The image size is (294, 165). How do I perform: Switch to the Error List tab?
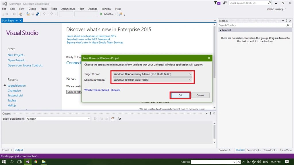tap(7, 150)
